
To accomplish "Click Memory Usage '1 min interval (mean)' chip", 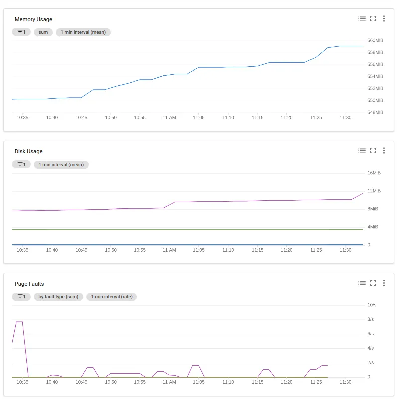I will click(83, 32).
